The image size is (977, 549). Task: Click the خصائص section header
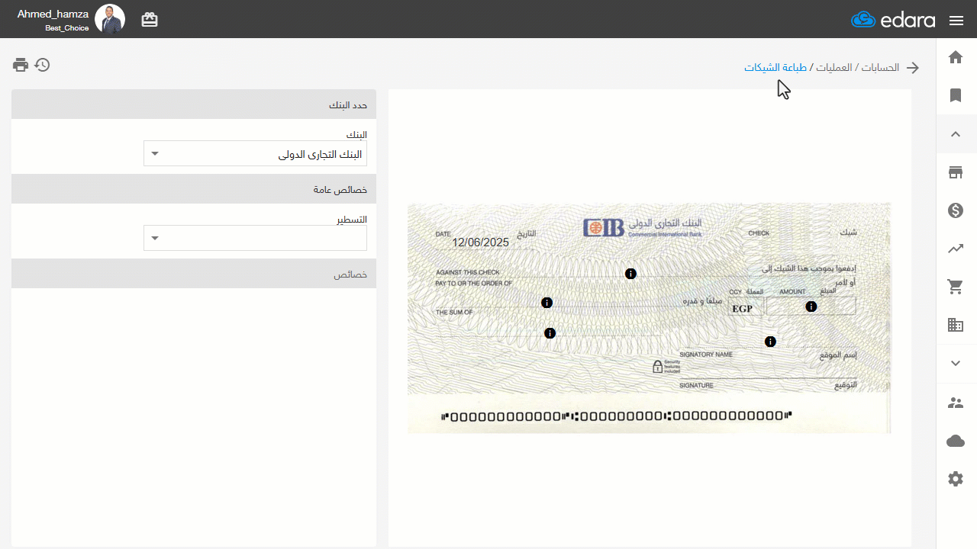pos(194,274)
